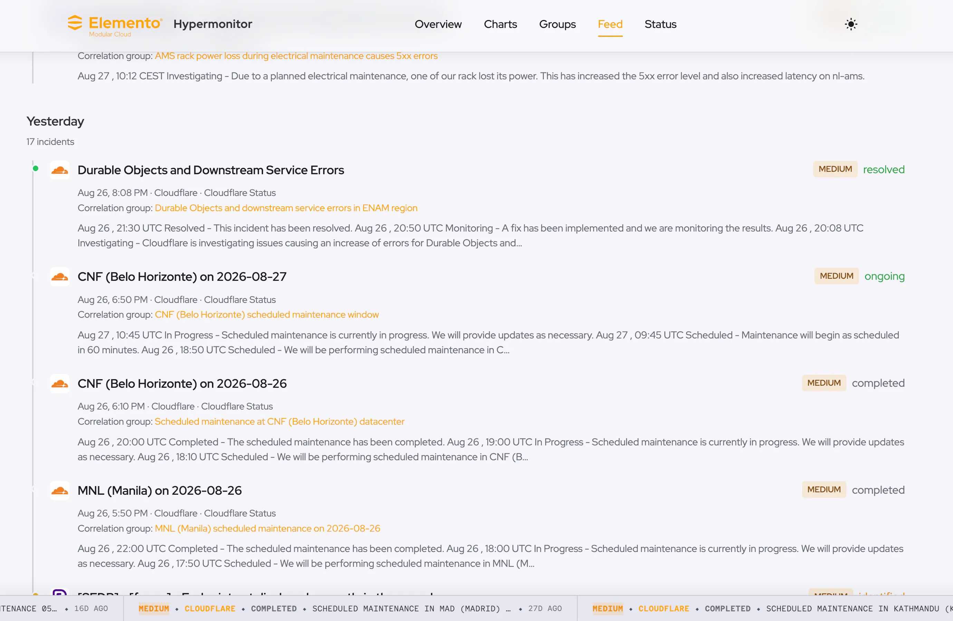
Task: Open ticker item Scheduled Maintenance in MAD (Madrid)
Action: [350, 609]
